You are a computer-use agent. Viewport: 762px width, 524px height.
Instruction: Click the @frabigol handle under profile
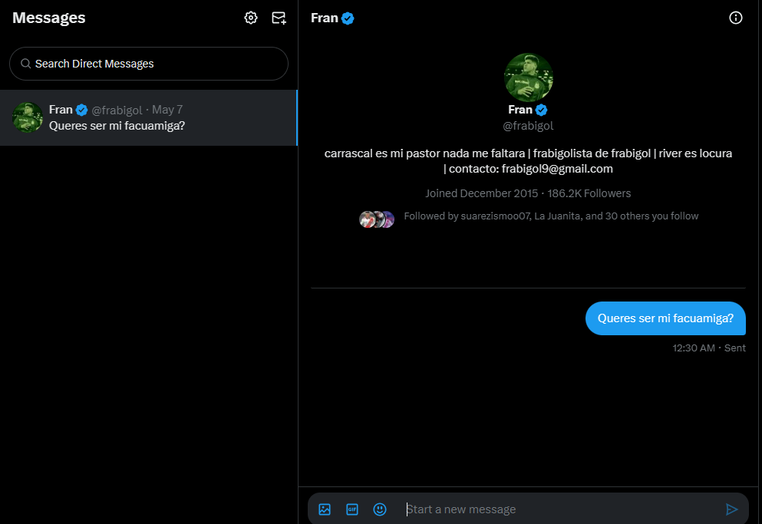(528, 126)
